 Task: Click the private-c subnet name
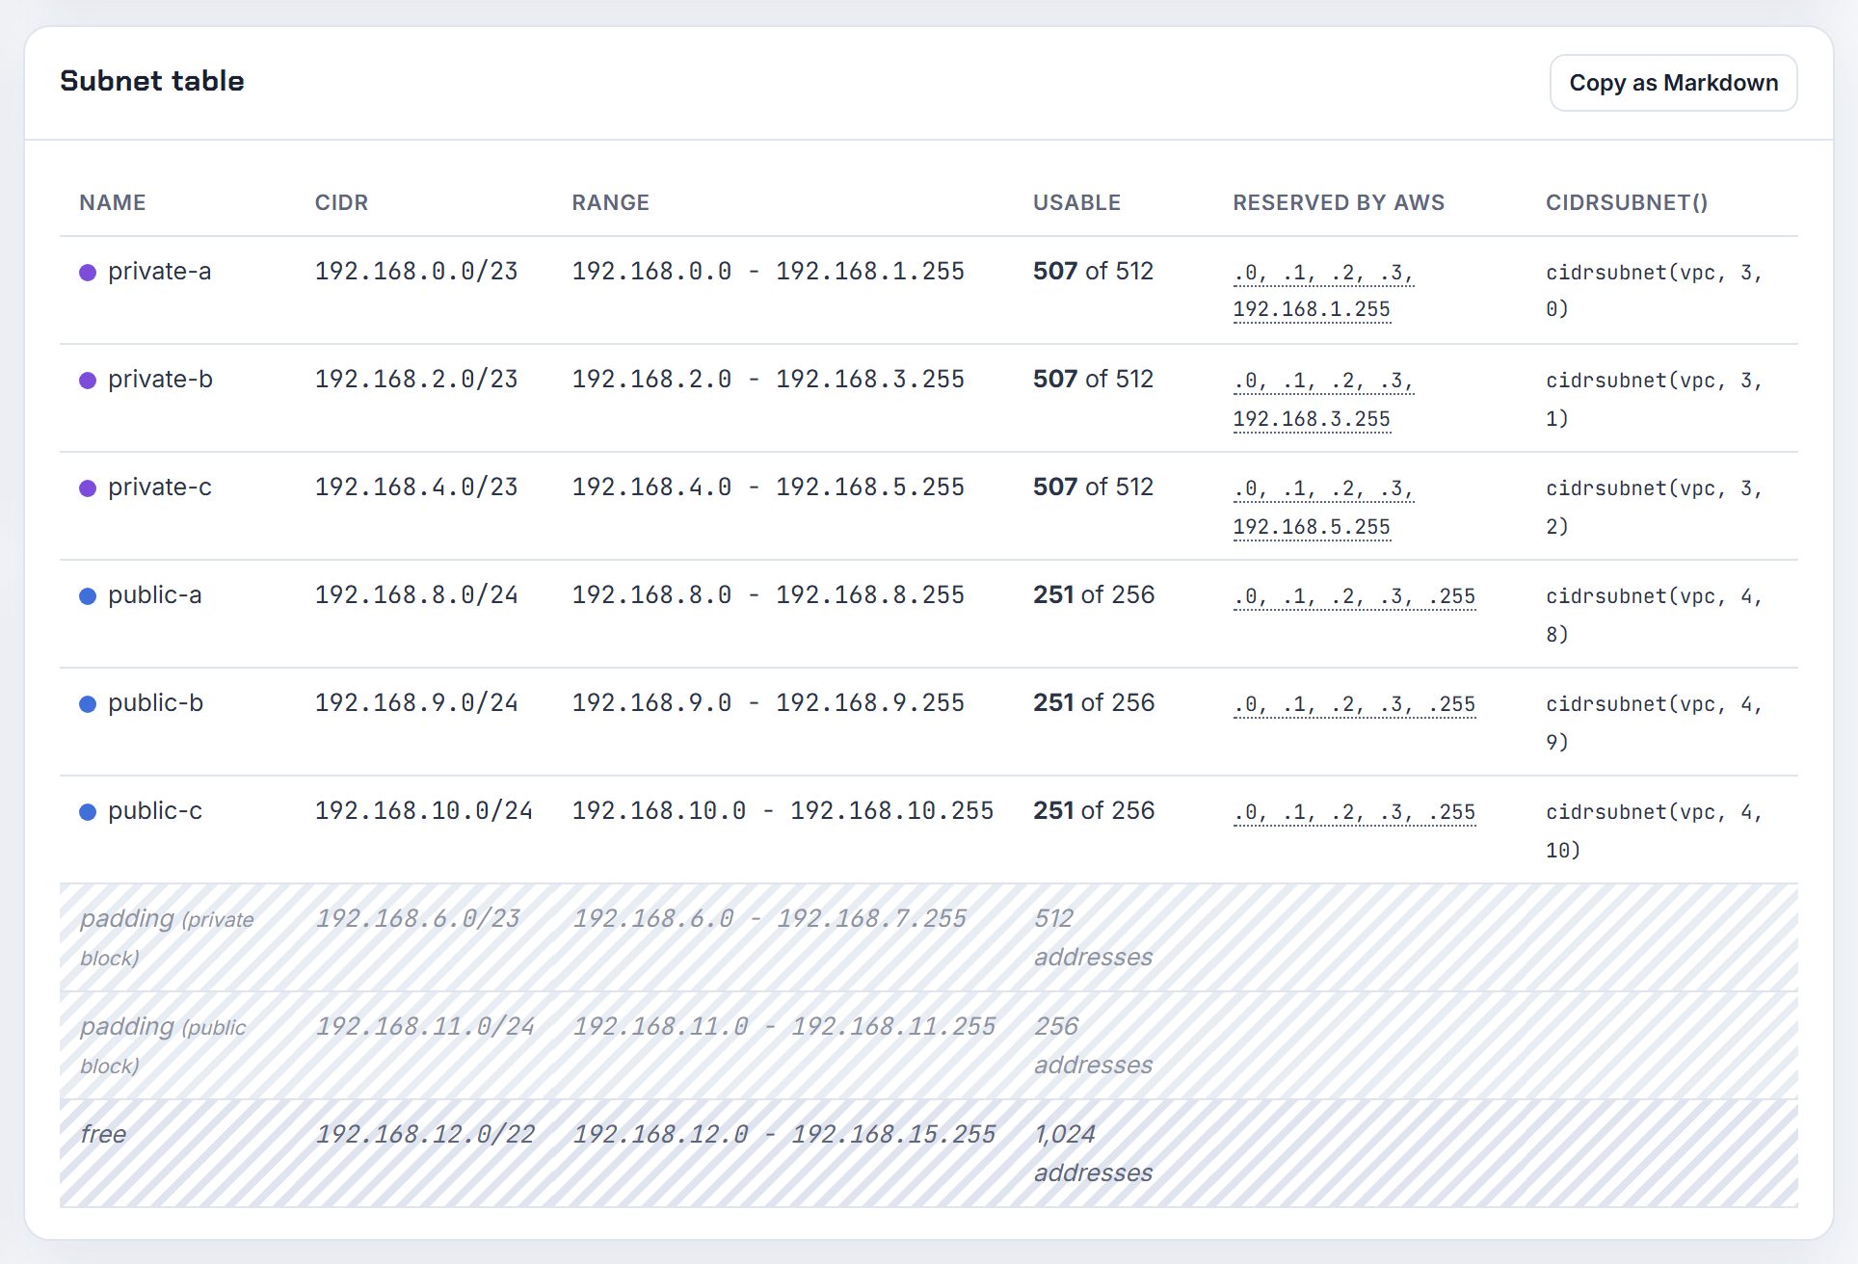tap(160, 487)
